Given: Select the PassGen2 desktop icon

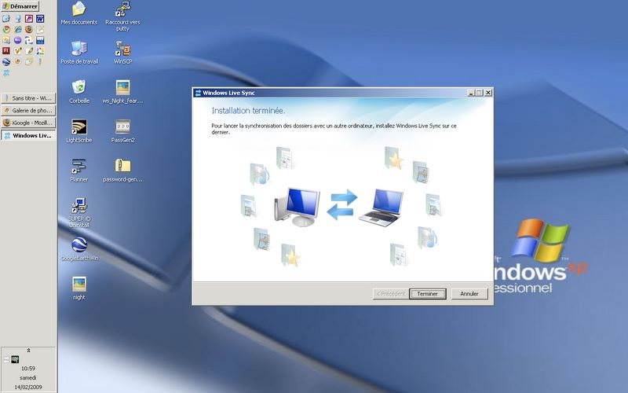Looking at the screenshot, I should coord(122,131).
